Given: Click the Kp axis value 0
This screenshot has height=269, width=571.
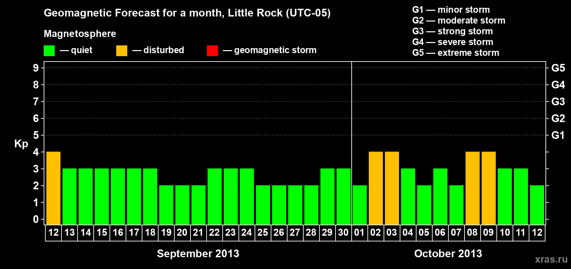Looking at the screenshot, I should [36, 219].
